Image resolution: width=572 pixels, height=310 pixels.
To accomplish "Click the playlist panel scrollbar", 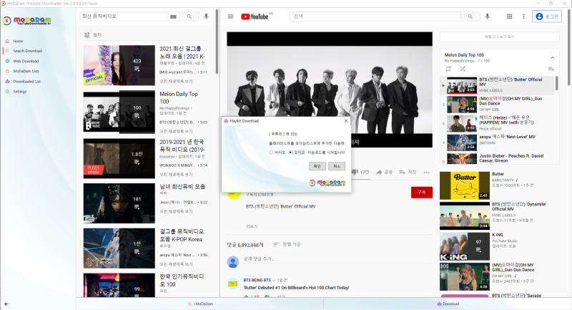I will pos(557,83).
